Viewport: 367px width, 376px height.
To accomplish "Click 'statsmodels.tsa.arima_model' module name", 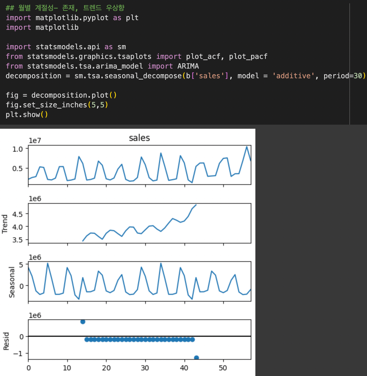I will tap(85, 66).
